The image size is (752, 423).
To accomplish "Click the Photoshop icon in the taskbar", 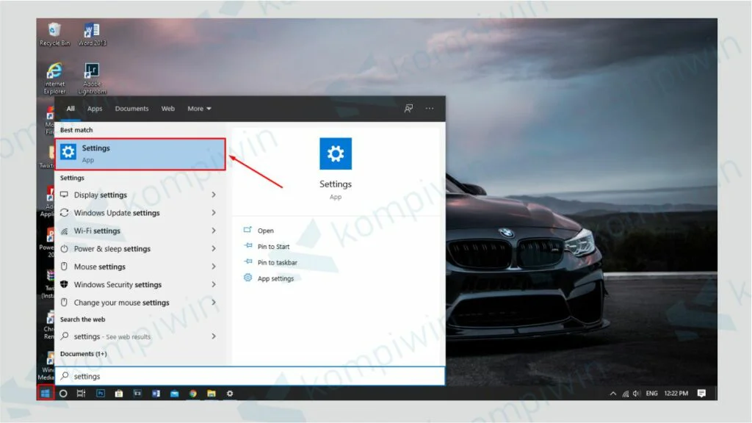I will click(100, 394).
